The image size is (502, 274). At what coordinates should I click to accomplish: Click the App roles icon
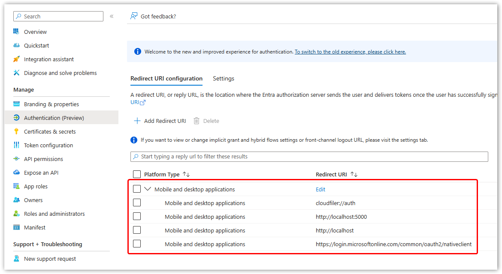(16, 186)
